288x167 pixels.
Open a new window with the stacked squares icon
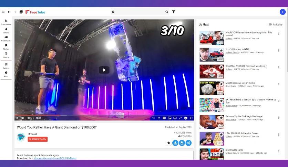tap(21, 12)
